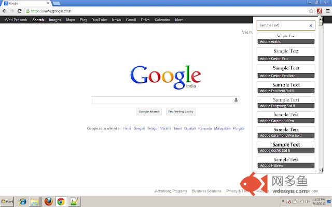This screenshot has height=207, width=332.
Task: Select the Adobe Garamond Pro font
Action: (x=286, y=117)
